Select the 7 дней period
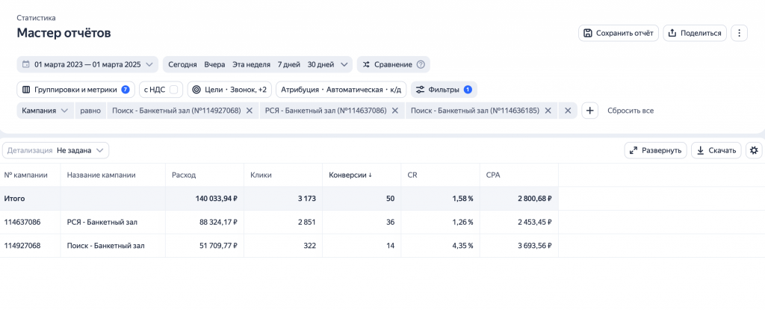 290,64
